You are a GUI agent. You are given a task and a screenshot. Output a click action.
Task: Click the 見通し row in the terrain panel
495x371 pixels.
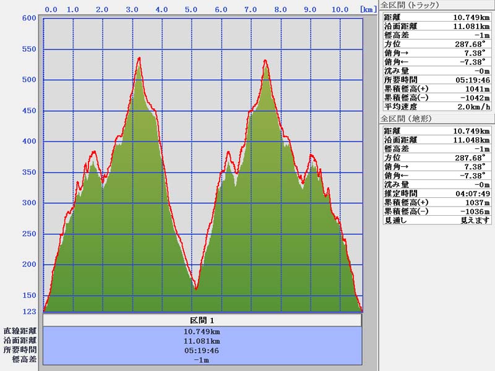[x=436, y=220]
